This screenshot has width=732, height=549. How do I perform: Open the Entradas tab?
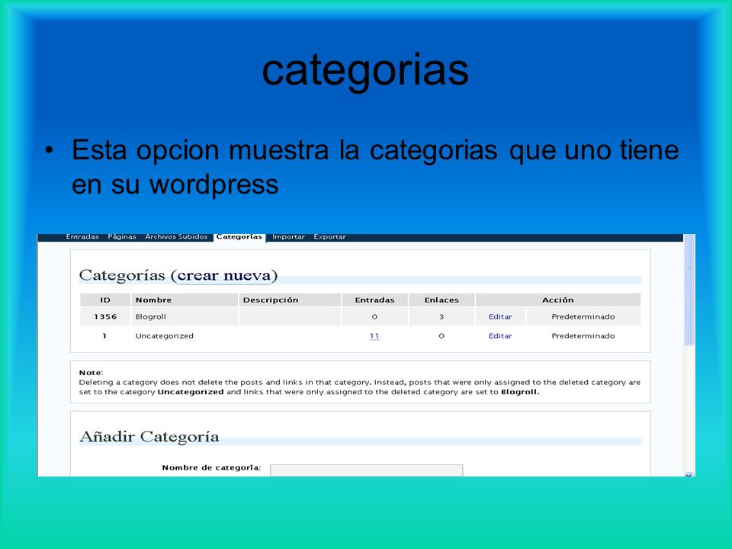pos(82,236)
